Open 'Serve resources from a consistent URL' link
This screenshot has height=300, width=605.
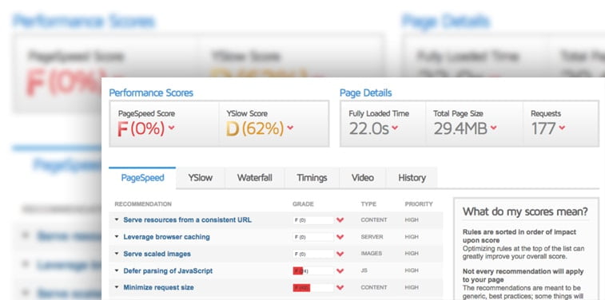187,220
